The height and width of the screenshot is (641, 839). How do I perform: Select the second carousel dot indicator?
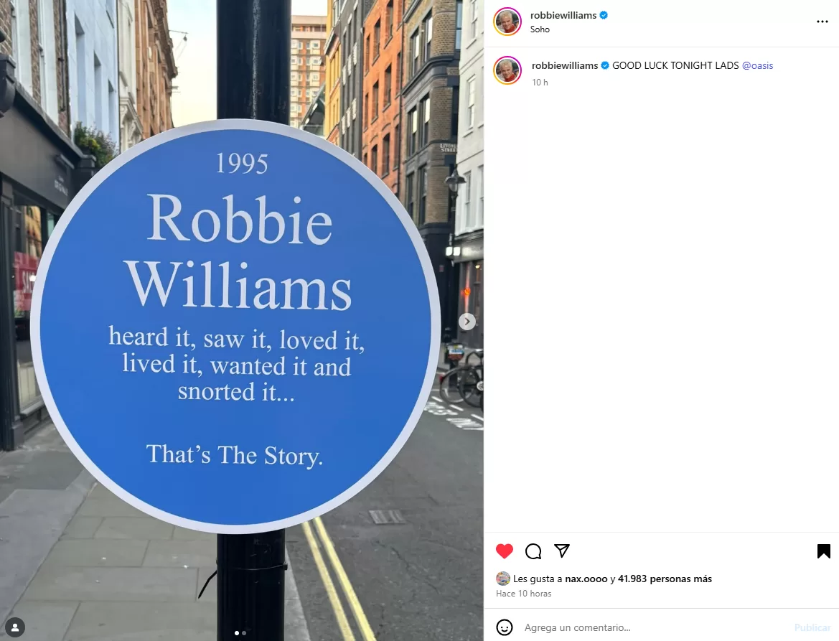click(x=245, y=633)
